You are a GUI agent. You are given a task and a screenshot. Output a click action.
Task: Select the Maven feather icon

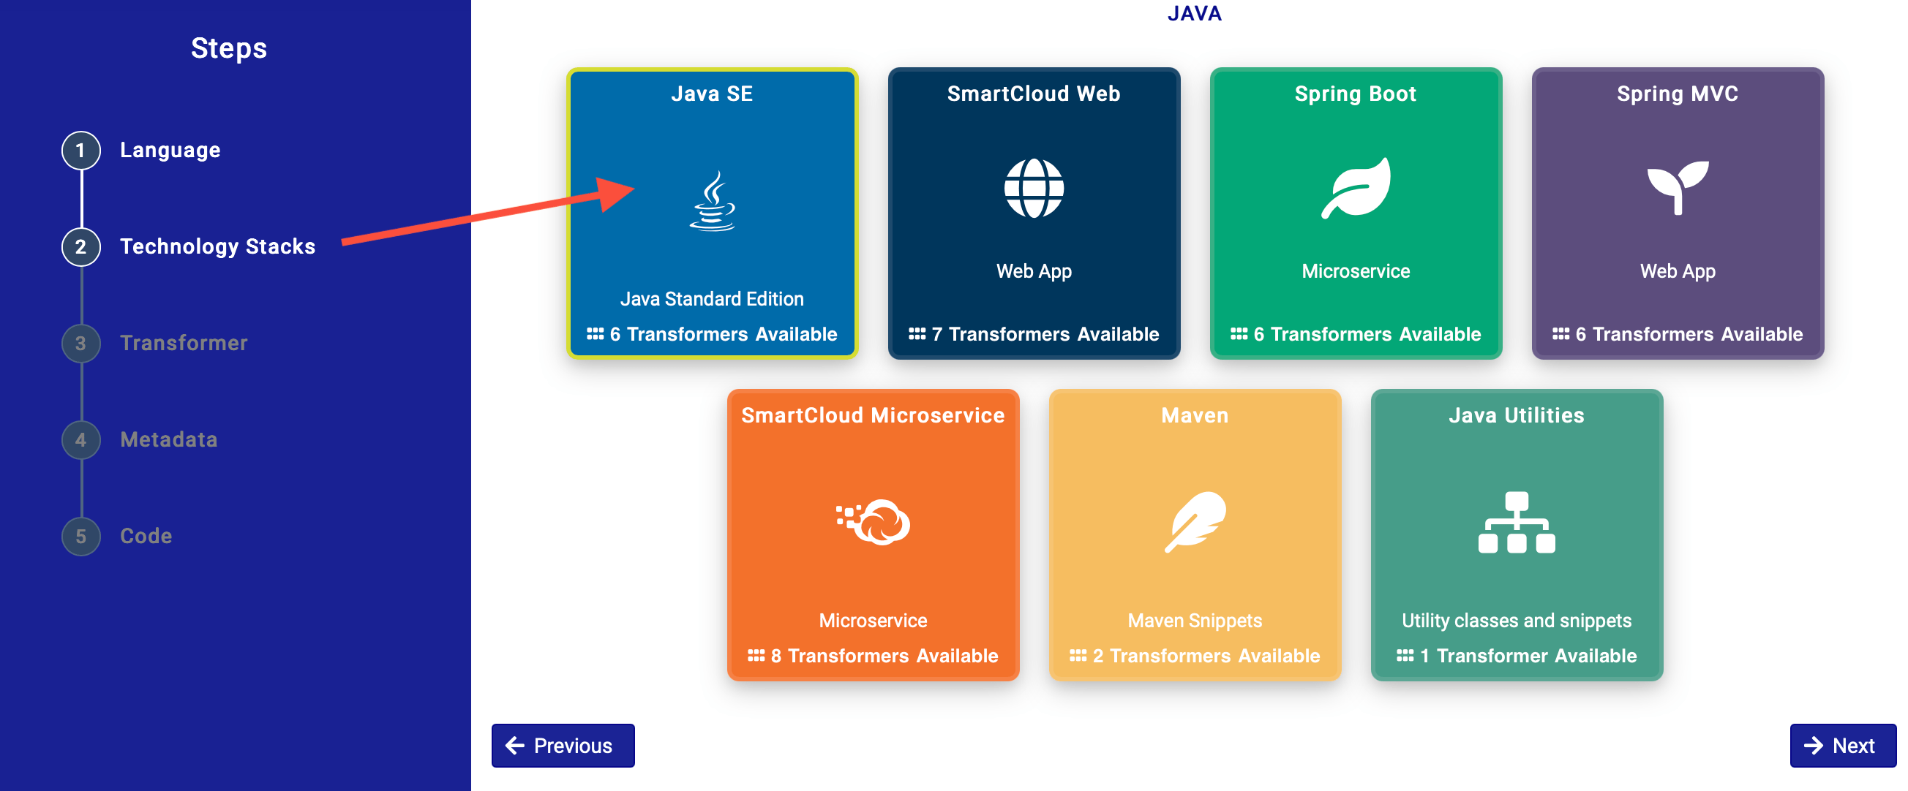pyautogui.click(x=1195, y=523)
